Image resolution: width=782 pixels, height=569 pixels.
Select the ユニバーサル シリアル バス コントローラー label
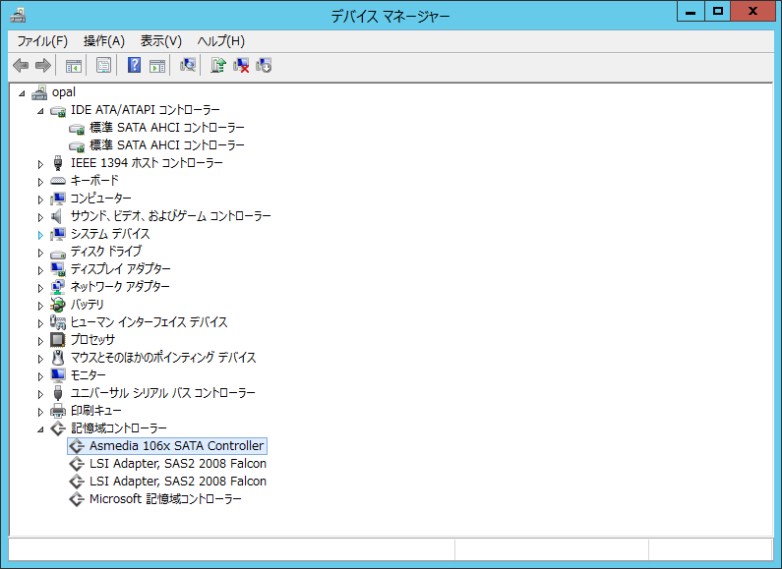162,393
